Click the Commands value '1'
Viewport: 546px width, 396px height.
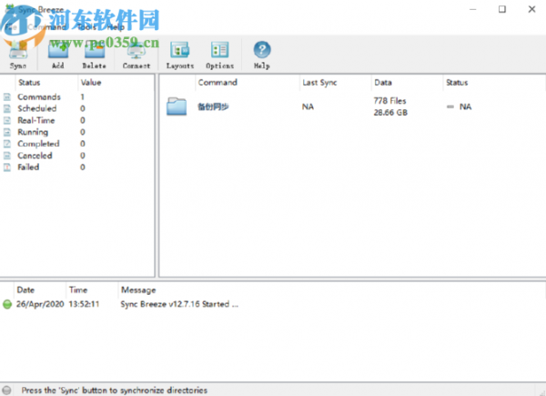83,96
